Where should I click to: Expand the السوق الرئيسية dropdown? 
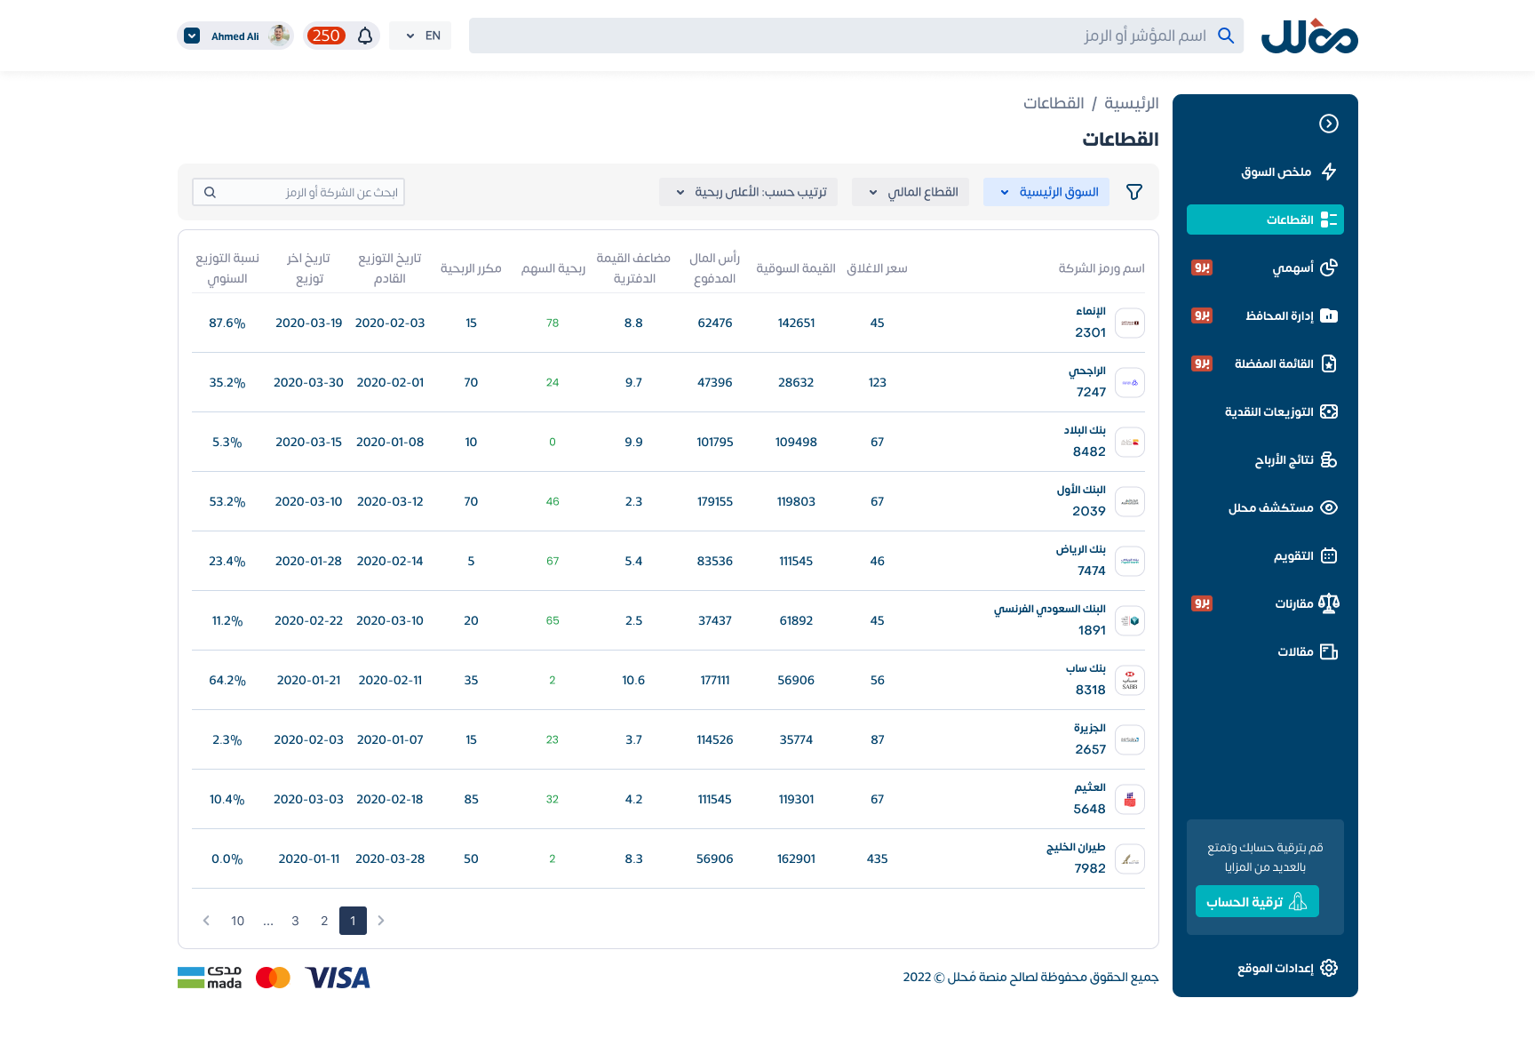[x=1046, y=191]
